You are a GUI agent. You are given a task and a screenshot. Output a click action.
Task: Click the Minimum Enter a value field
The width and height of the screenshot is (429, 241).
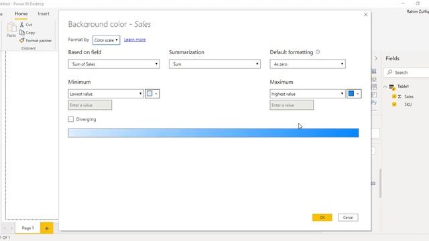[90, 105]
